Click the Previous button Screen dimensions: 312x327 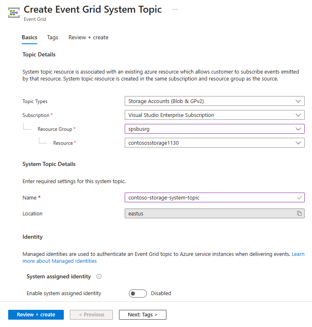[91, 315]
